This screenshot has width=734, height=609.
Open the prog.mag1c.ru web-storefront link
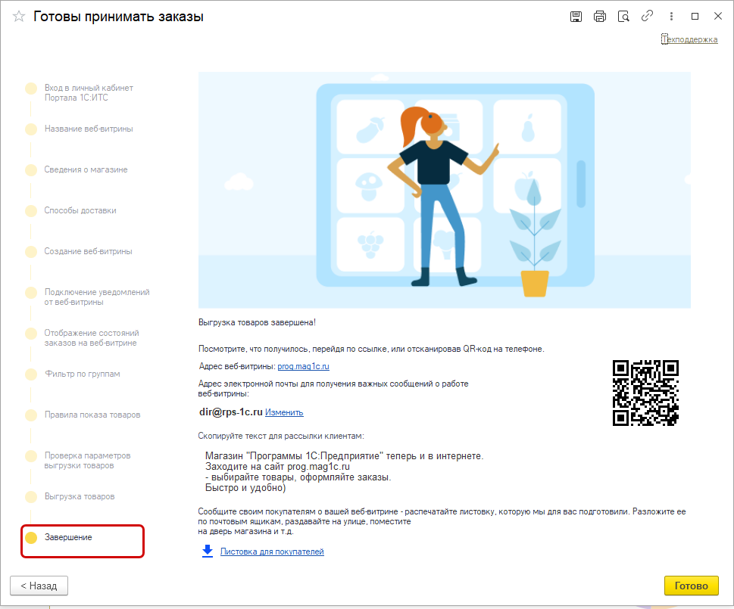pos(303,366)
